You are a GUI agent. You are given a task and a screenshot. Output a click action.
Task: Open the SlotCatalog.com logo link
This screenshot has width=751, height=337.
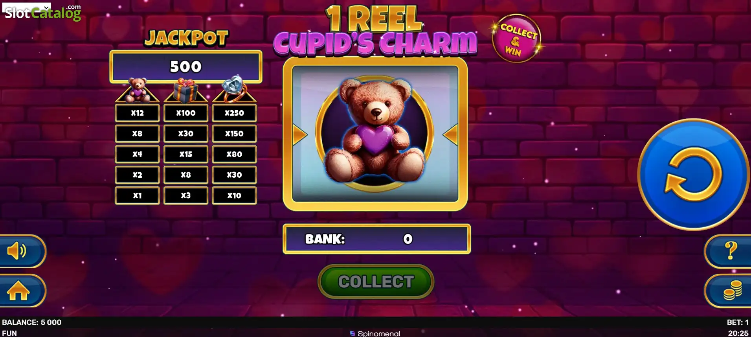(x=42, y=12)
